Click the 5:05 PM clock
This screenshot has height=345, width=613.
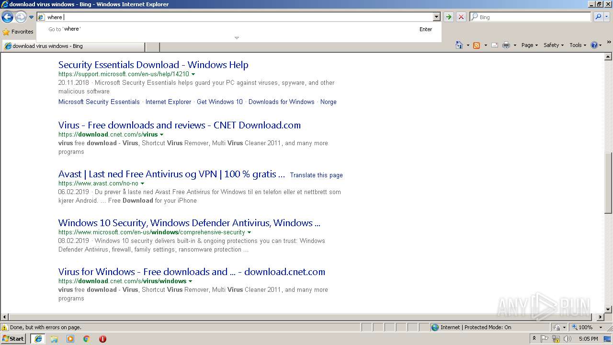click(588, 339)
